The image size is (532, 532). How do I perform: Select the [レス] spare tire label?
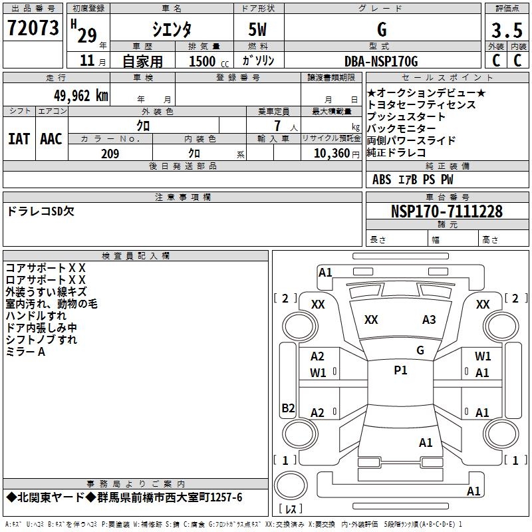[x=291, y=509]
